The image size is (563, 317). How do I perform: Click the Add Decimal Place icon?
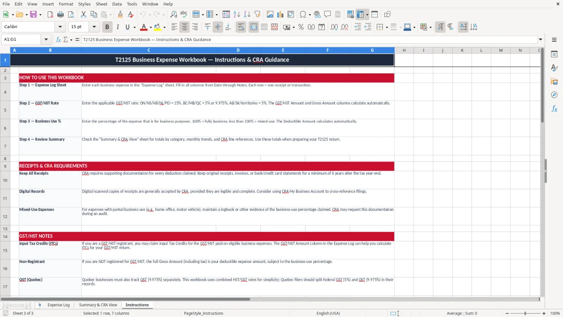pyautogui.click(x=334, y=27)
